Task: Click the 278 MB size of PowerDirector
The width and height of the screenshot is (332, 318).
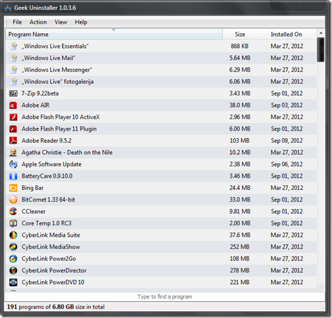Action: pyautogui.click(x=240, y=271)
